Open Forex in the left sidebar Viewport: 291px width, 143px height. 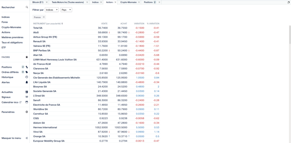[x=5, y=22]
